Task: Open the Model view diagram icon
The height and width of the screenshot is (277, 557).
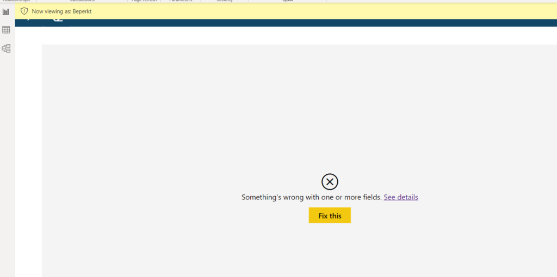Action: [6, 48]
